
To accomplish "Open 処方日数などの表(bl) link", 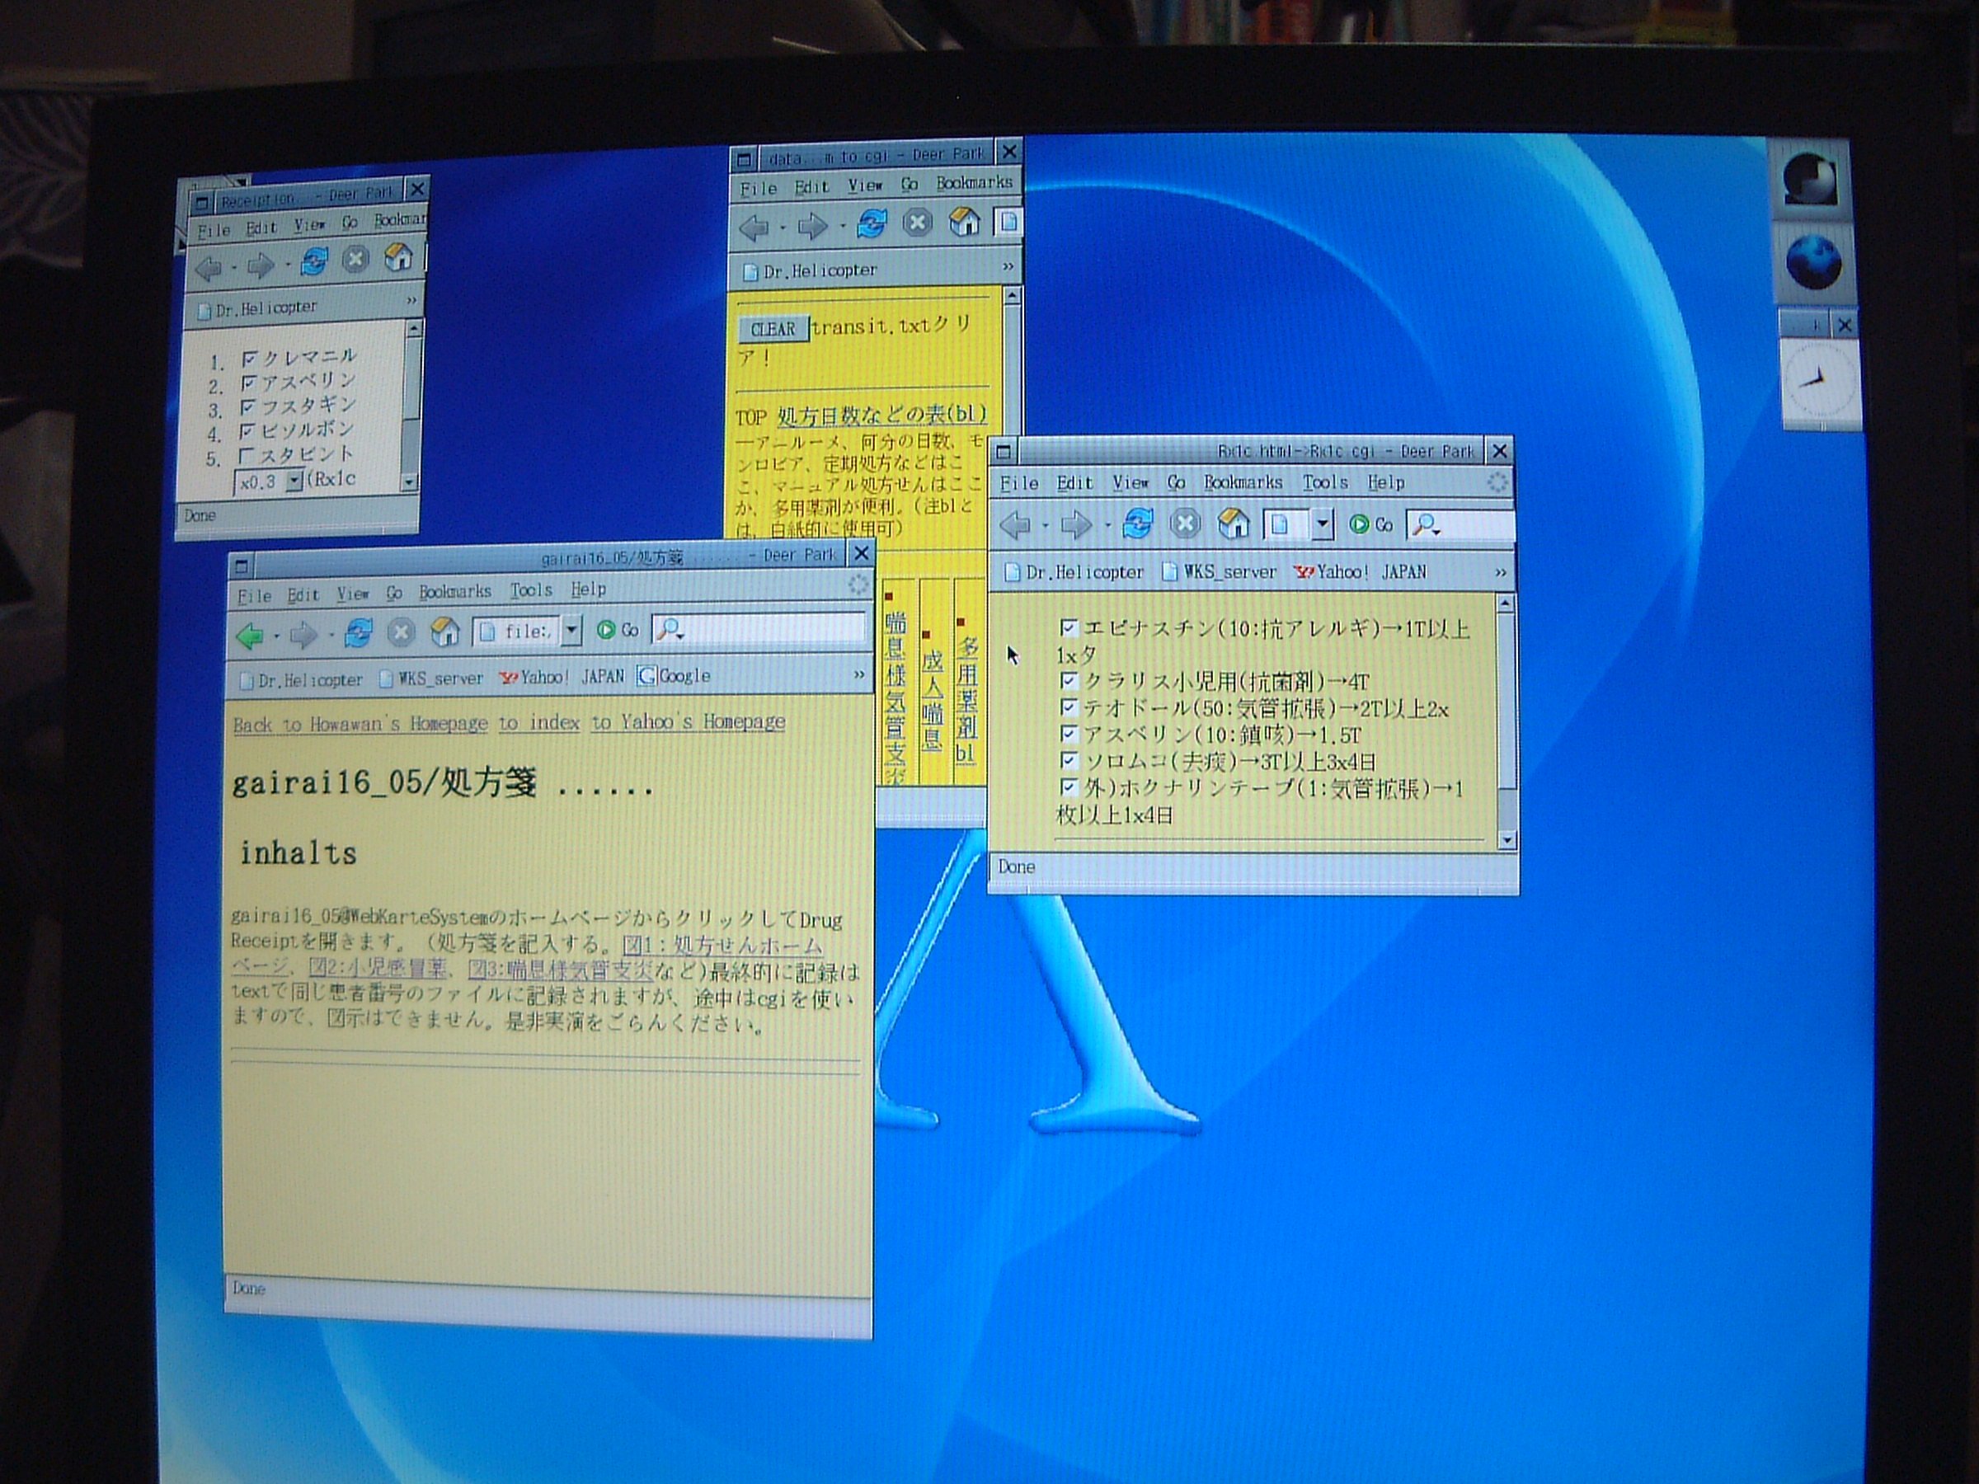I will (x=881, y=415).
